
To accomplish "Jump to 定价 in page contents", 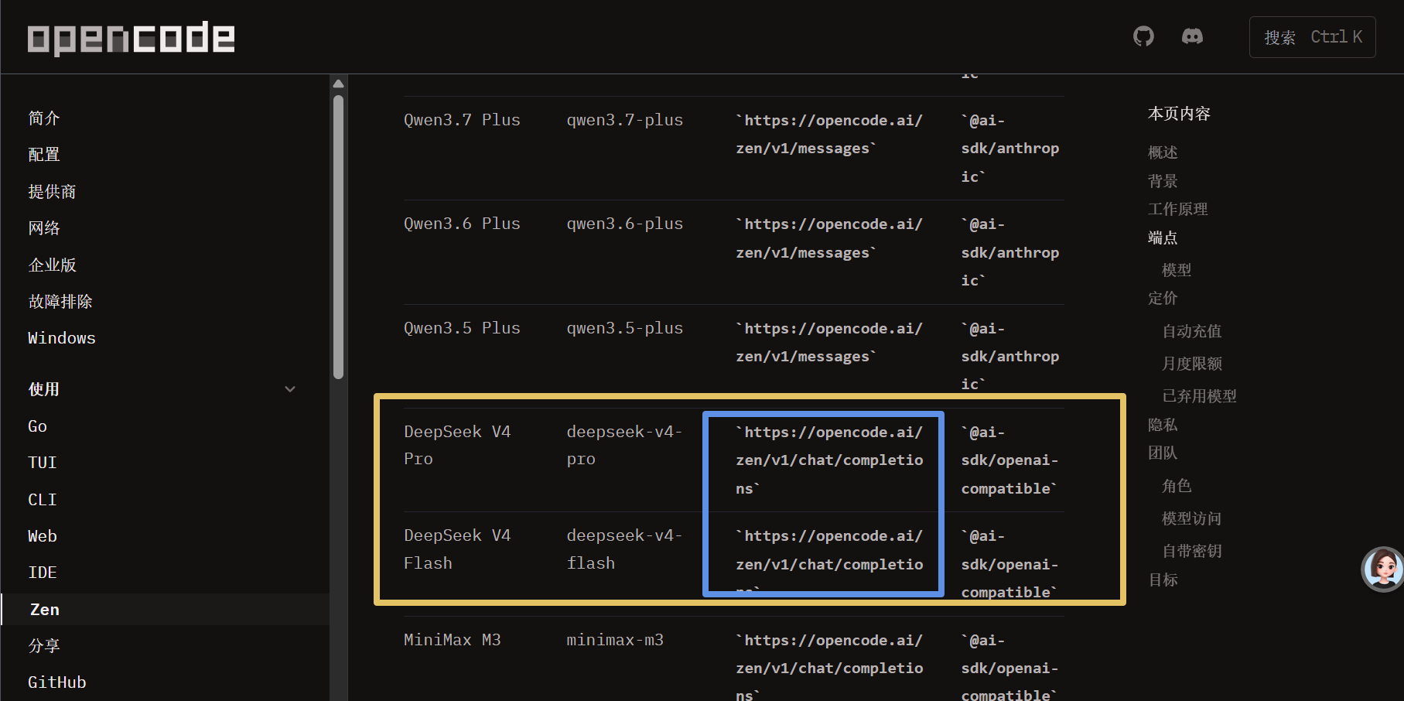I will point(1163,298).
